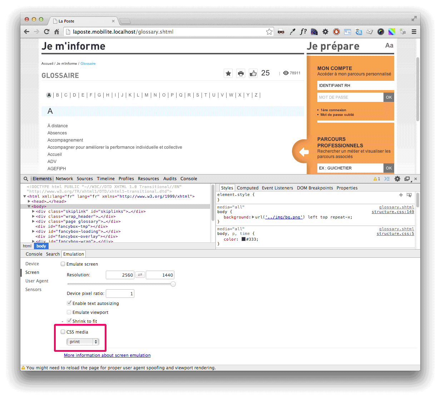The image size is (441, 399).
Task: Follow the Glossaire breadcrumb link
Action: [x=88, y=64]
